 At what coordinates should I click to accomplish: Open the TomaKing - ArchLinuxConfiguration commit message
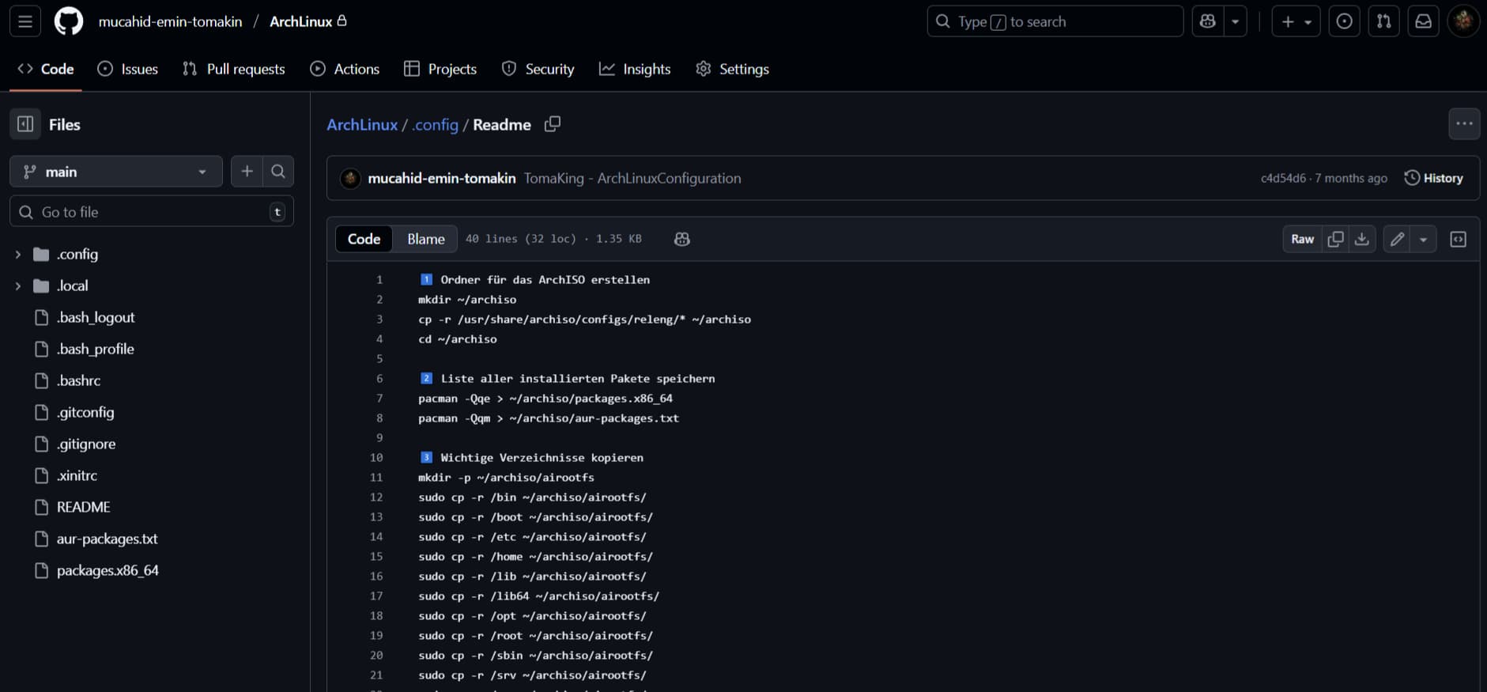click(632, 178)
